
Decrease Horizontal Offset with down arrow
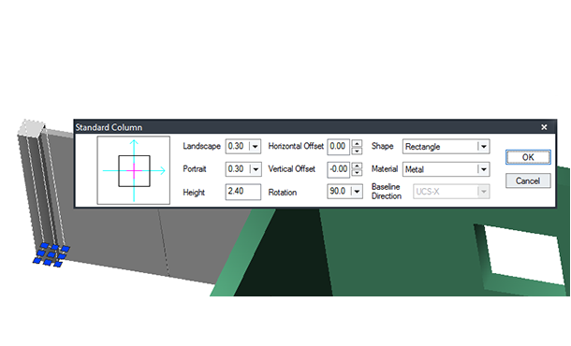[x=358, y=151]
